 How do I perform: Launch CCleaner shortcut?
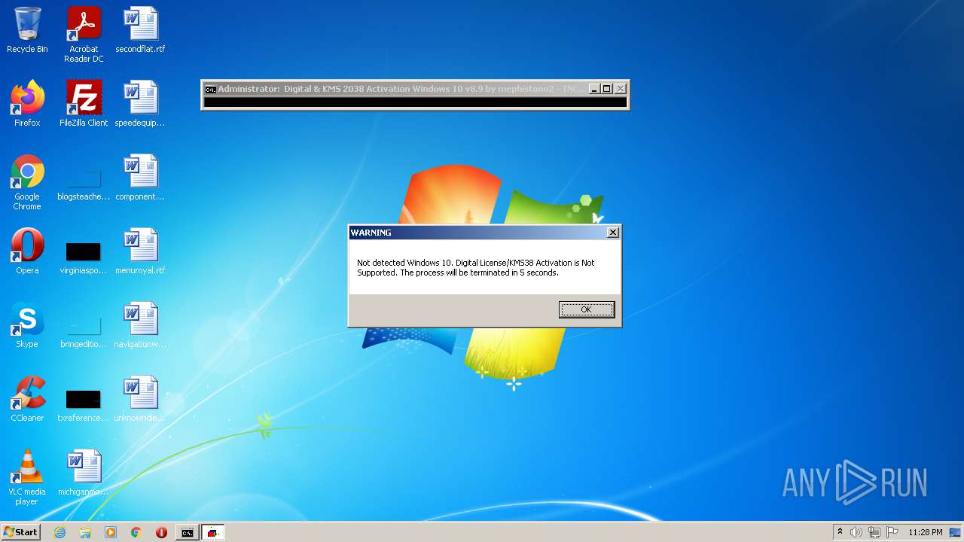27,399
